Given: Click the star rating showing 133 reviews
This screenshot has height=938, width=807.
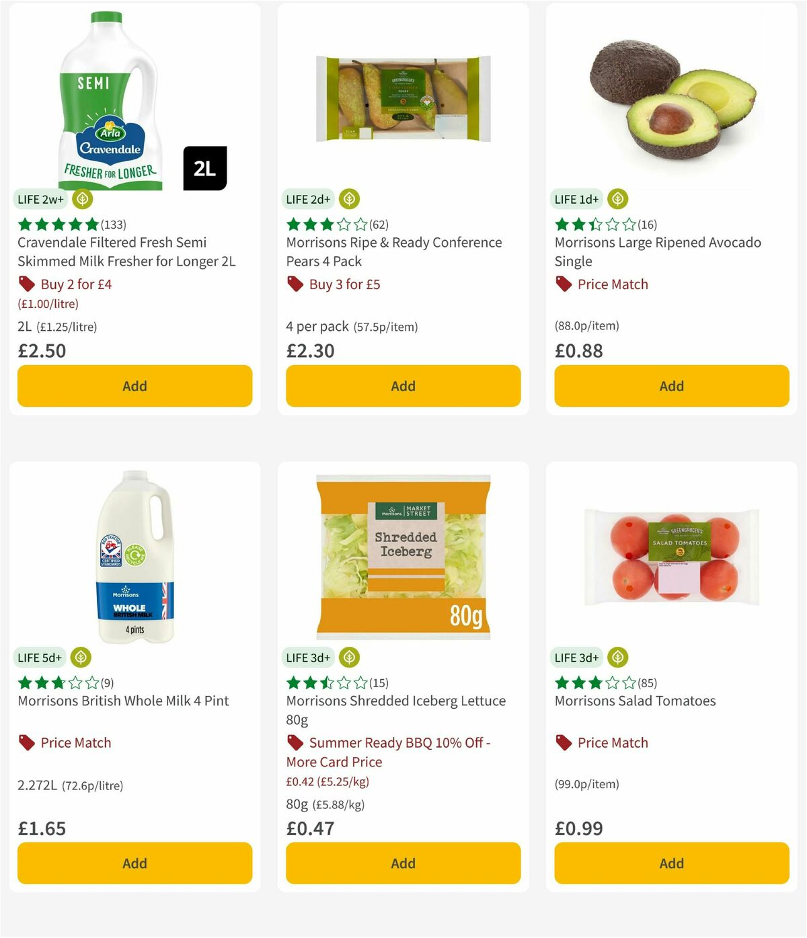Looking at the screenshot, I should tap(73, 225).
